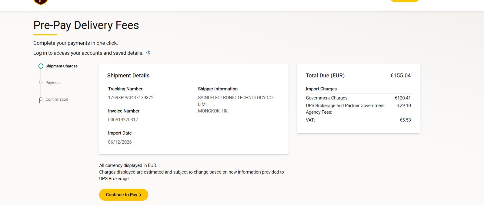Click the Continue to Pay button

click(124, 195)
